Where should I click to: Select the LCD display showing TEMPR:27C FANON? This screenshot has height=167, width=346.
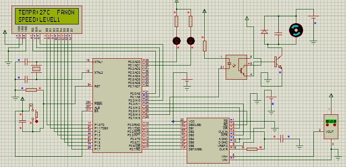tap(47, 20)
